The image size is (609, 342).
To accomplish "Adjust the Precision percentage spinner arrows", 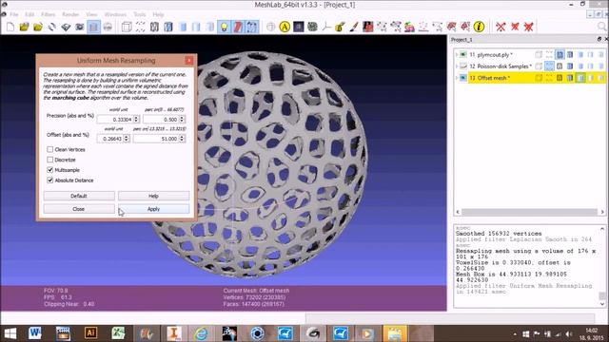I will [x=182, y=120].
